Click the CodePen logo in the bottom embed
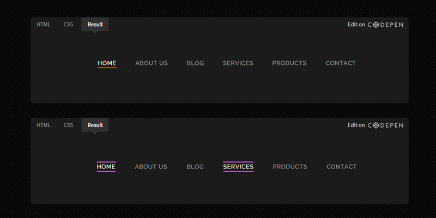This screenshot has height=218, width=436. pos(385,125)
